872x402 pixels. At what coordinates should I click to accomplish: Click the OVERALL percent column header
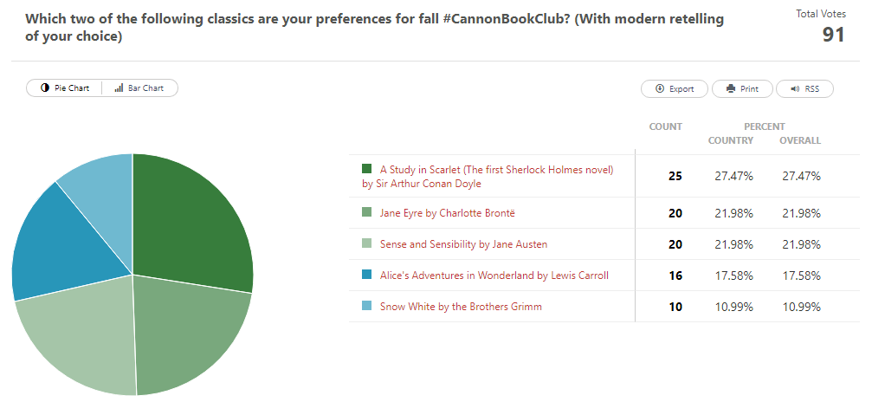point(799,140)
